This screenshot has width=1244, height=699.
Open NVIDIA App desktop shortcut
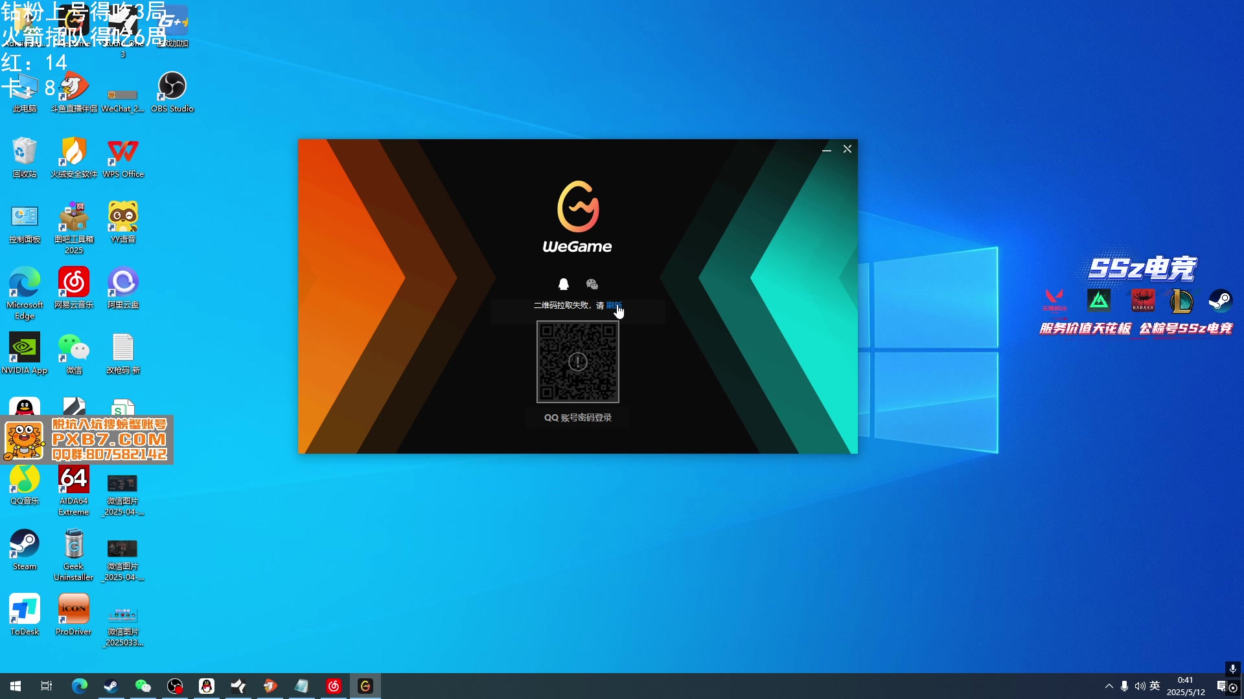25,353
